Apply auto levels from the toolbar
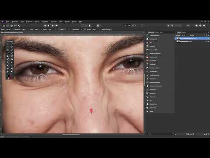The image size is (210, 158). tap(45, 25)
